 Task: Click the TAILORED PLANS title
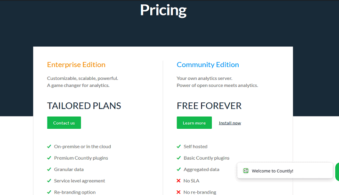point(84,106)
